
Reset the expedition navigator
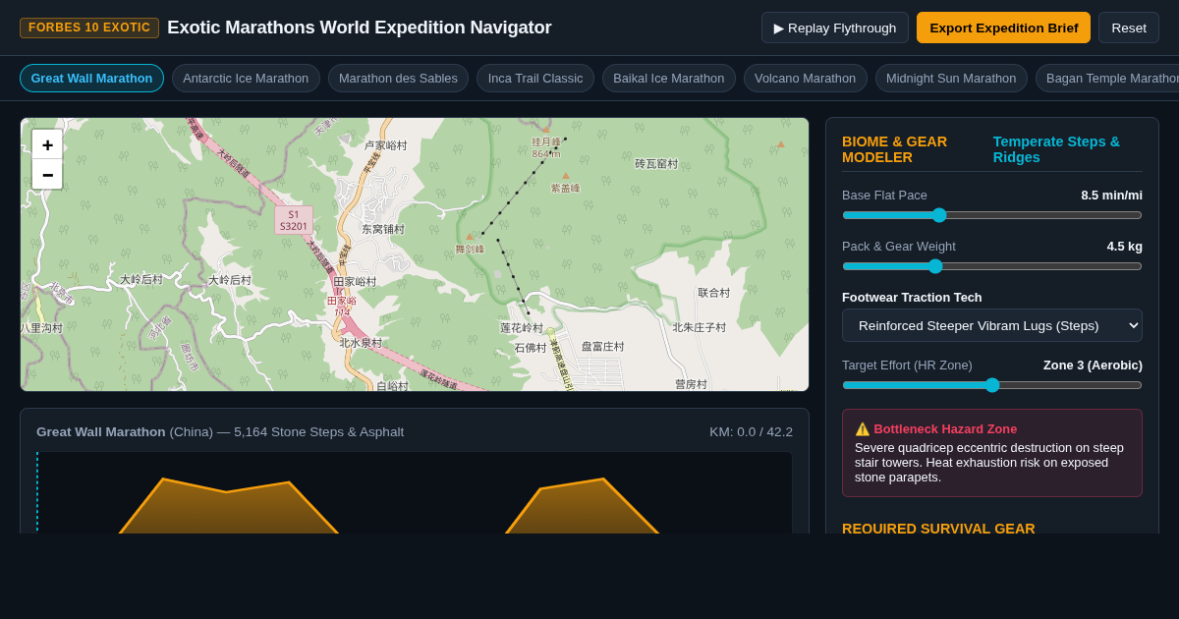point(1129,28)
